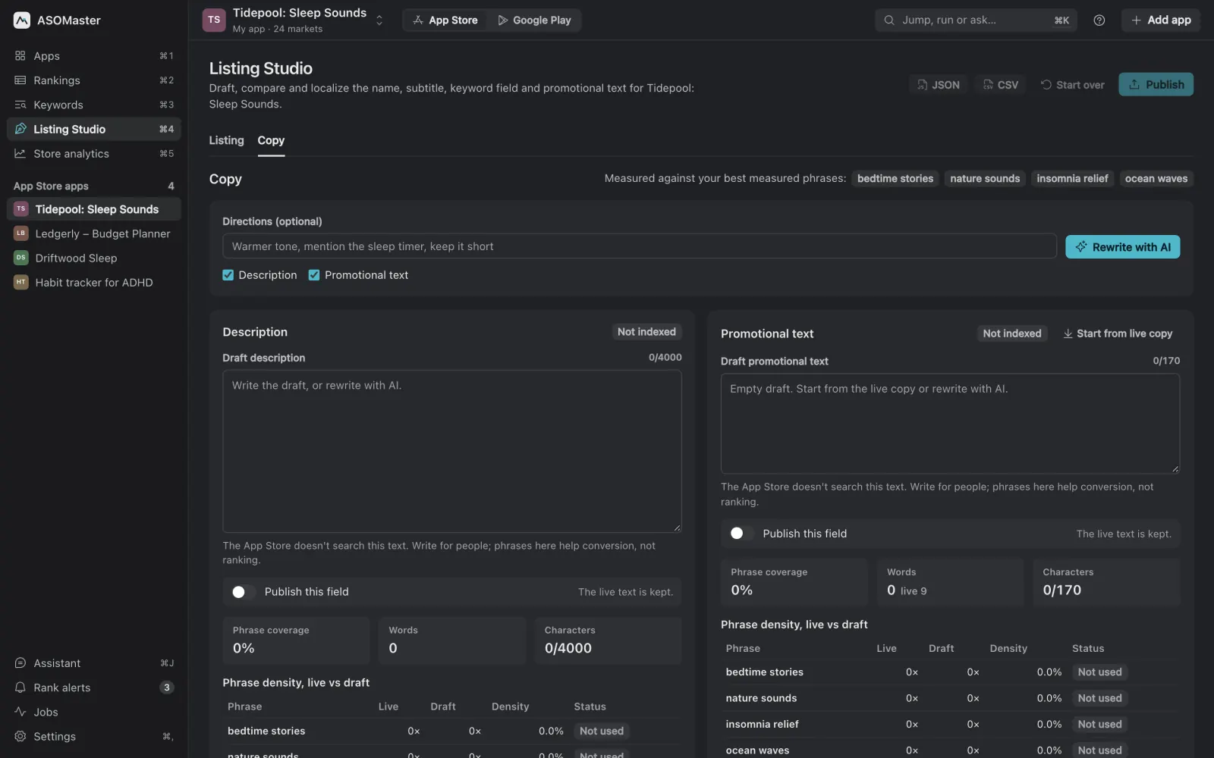
Task: Open the Jump, run or ask search
Action: pos(976,20)
